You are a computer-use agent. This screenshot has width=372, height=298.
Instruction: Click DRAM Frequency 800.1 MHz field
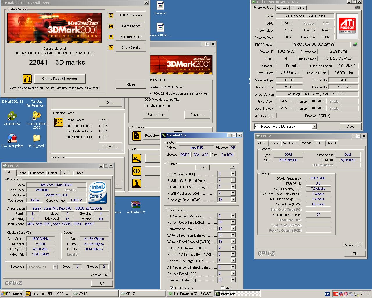click(318, 178)
